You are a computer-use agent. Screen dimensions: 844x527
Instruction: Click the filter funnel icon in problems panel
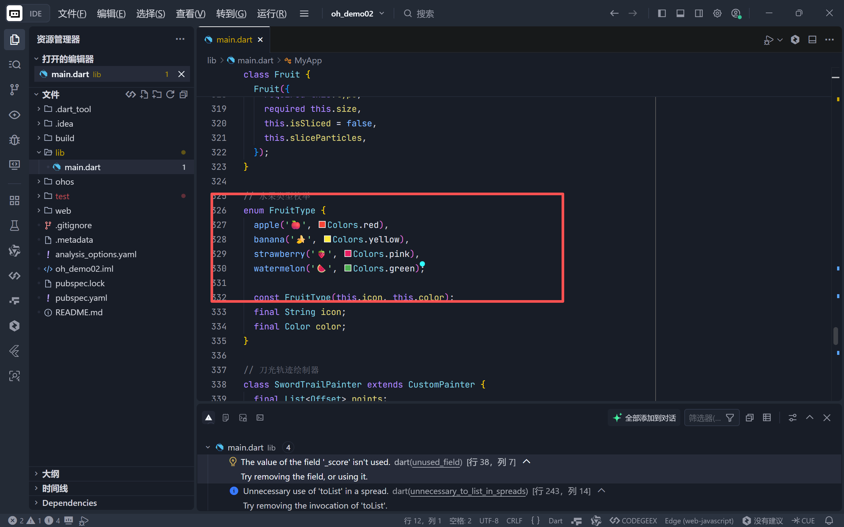pyautogui.click(x=730, y=418)
